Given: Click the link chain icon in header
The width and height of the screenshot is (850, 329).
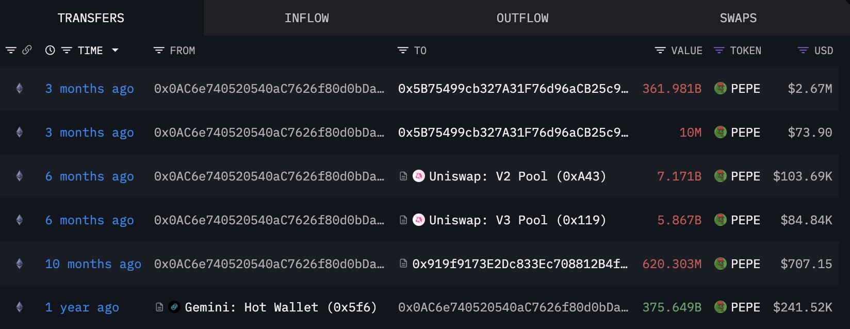Looking at the screenshot, I should tap(27, 50).
